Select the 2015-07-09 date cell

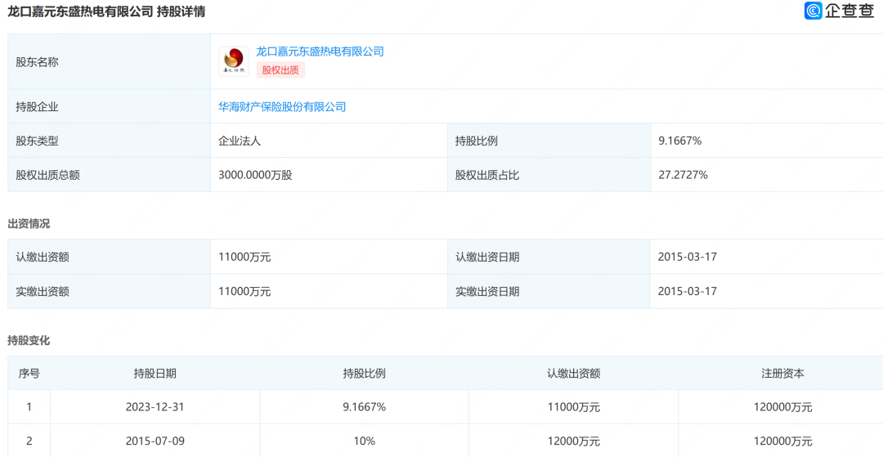click(155, 441)
